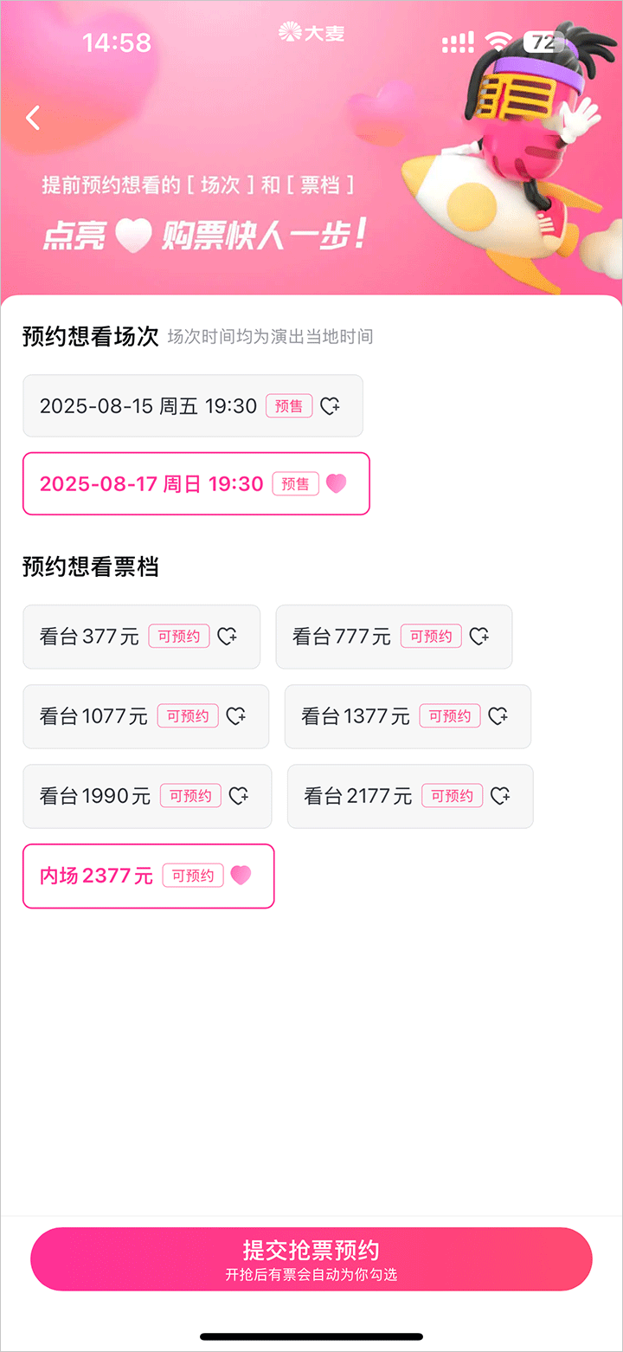Toggle the 看台 2177元 ticket tier
Image resolution: width=623 pixels, height=1352 pixels.
click(x=358, y=796)
